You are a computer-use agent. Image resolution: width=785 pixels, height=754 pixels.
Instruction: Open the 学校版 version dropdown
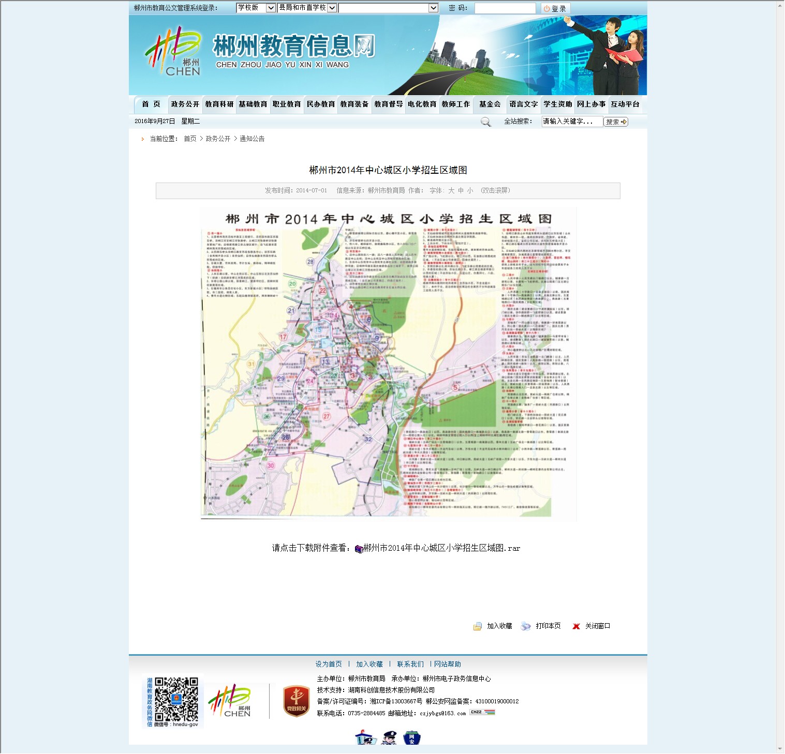point(256,8)
